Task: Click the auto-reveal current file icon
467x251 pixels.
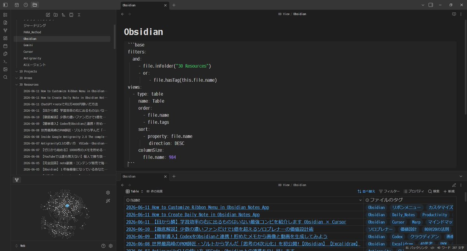Action: [71, 15]
